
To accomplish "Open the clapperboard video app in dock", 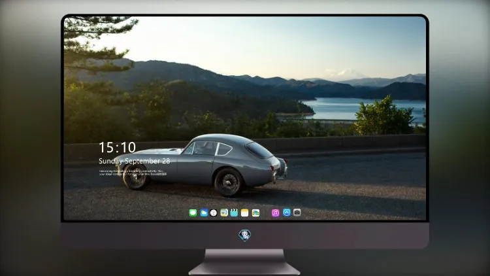I will click(x=234, y=213).
